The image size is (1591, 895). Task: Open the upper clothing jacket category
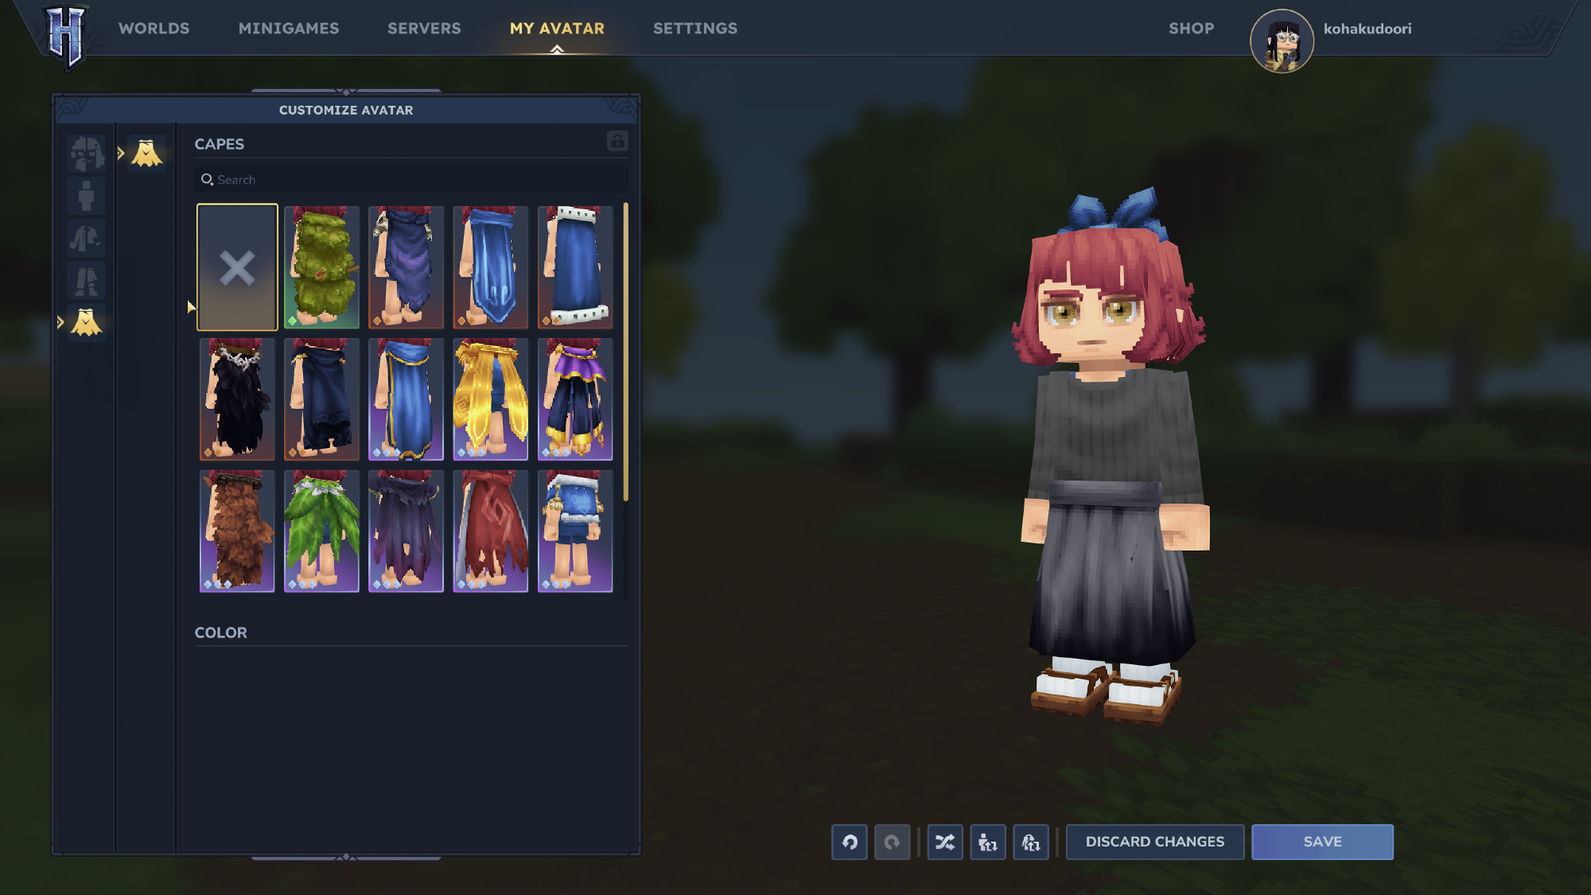[86, 238]
